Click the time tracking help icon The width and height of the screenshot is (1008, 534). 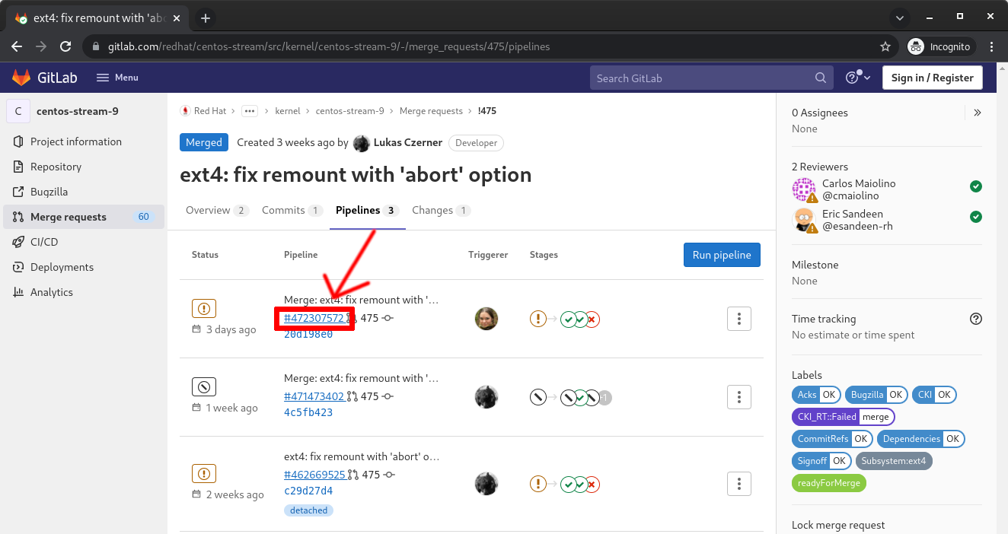click(x=976, y=319)
